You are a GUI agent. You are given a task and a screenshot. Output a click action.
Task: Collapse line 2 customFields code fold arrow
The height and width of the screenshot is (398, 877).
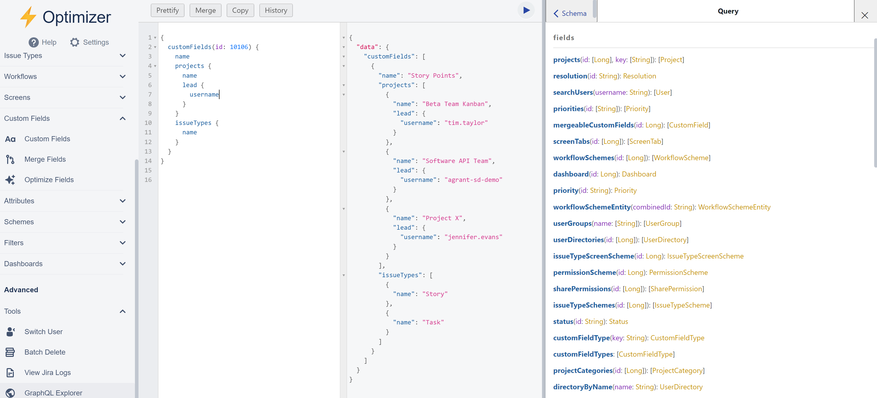coord(155,47)
